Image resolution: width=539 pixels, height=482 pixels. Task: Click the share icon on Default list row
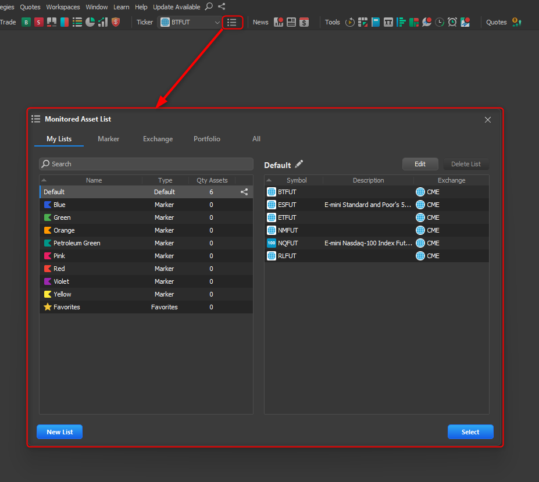coord(244,192)
